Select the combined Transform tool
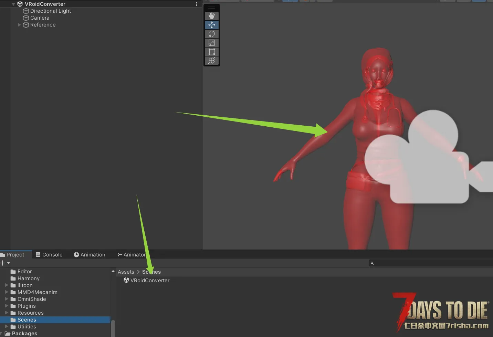493x337 pixels. (x=212, y=61)
